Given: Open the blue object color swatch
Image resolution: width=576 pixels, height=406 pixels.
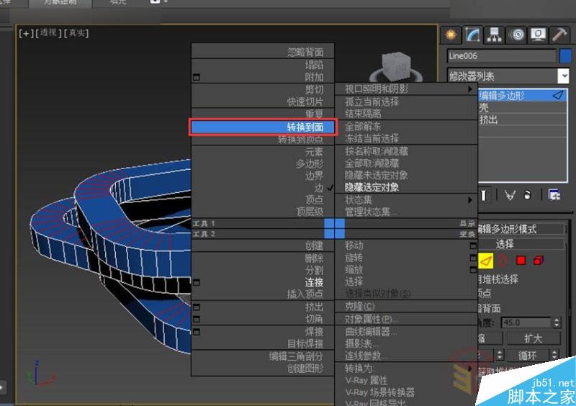Looking at the screenshot, I should (x=565, y=56).
